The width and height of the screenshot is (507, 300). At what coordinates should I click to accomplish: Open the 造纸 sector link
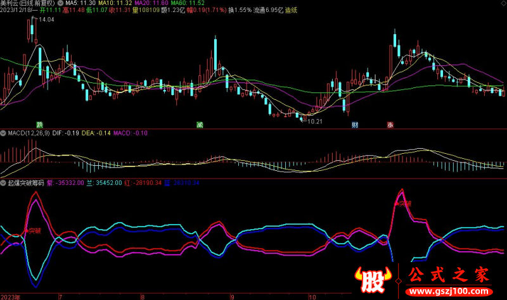291,10
